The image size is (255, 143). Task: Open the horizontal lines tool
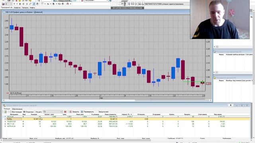(x=42, y=4)
